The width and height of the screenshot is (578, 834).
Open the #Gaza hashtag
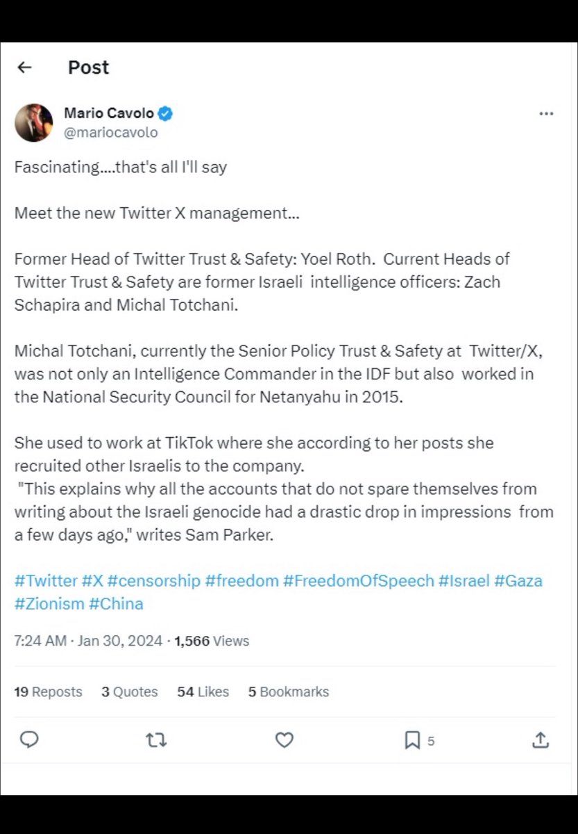click(518, 580)
